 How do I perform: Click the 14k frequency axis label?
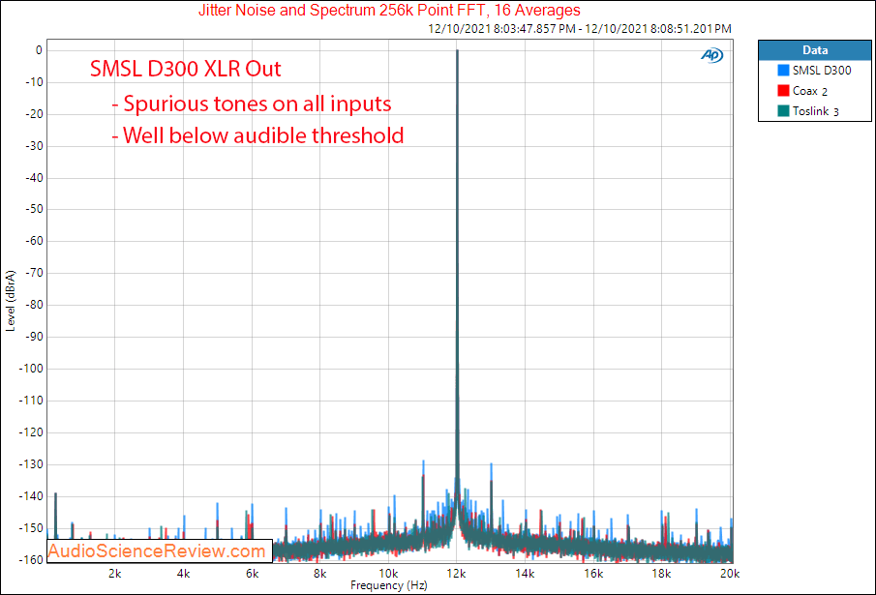point(525,574)
